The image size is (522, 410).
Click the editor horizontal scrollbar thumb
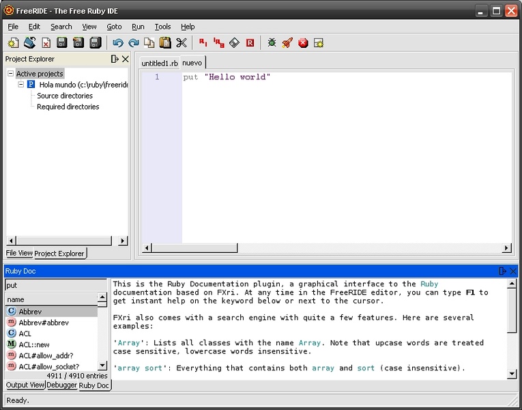click(194, 248)
